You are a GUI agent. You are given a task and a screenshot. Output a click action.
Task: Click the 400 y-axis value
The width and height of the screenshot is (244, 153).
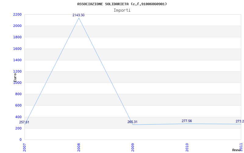point(18,117)
